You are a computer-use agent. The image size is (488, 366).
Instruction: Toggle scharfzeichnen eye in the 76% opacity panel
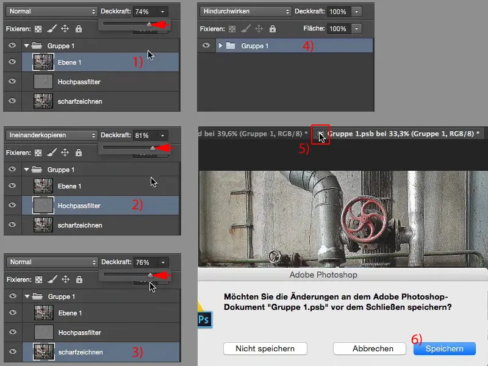pyautogui.click(x=13, y=351)
